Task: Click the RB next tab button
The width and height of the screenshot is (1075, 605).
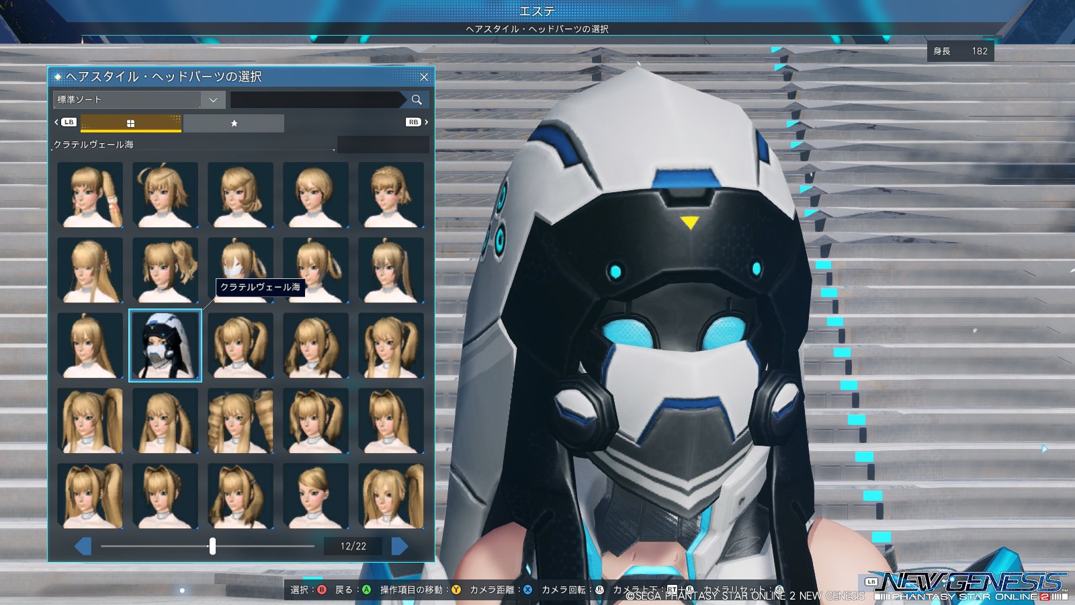Action: click(x=417, y=122)
